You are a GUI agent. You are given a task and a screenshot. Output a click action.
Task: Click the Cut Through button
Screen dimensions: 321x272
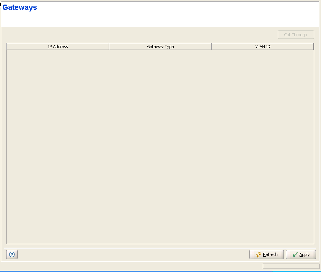coord(296,35)
